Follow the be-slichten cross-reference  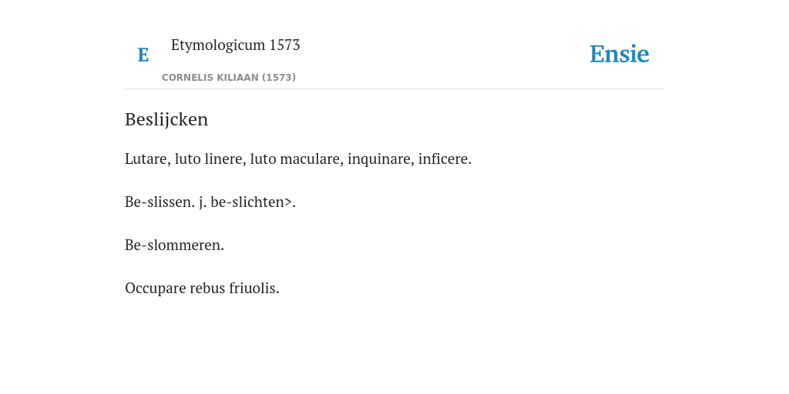[250, 202]
